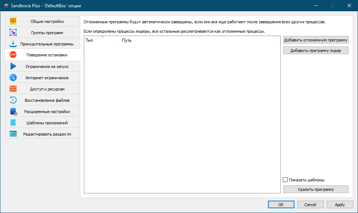Switch to the Доступ к ресурсам tab
The image size is (358, 213).
point(42,89)
